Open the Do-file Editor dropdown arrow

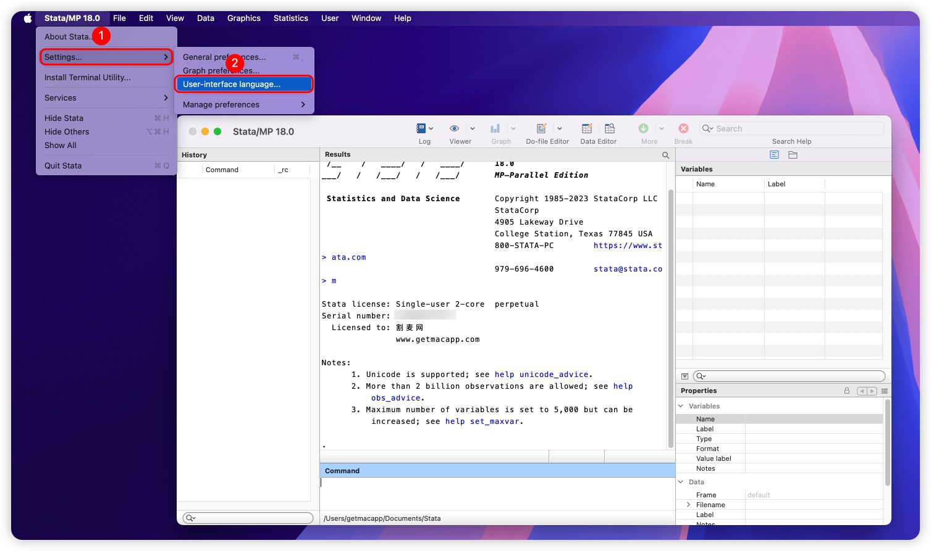click(x=560, y=128)
